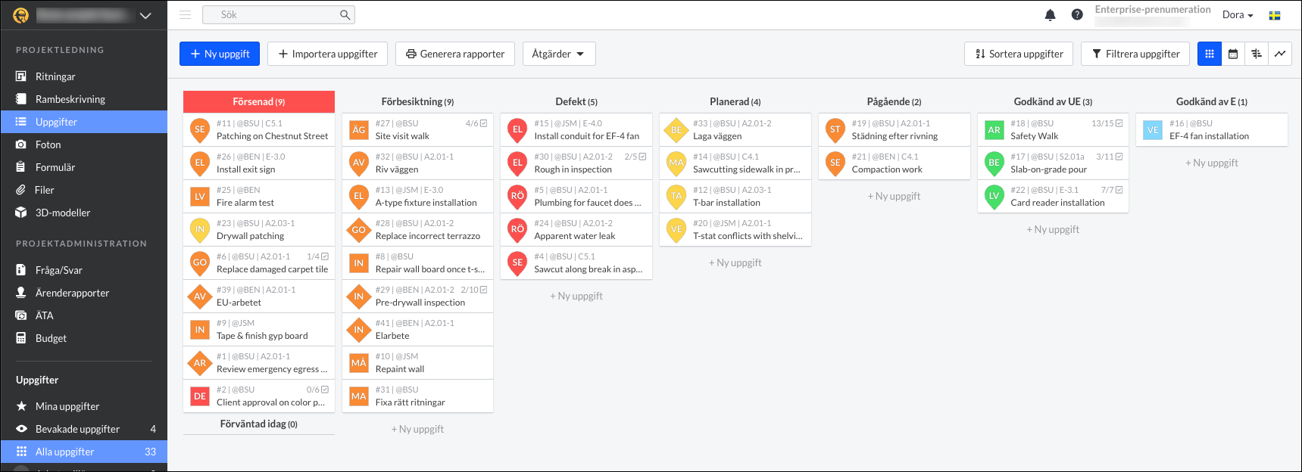Image resolution: width=1302 pixels, height=472 pixels.
Task: Open the Åtgärder dropdown
Action: [558, 54]
